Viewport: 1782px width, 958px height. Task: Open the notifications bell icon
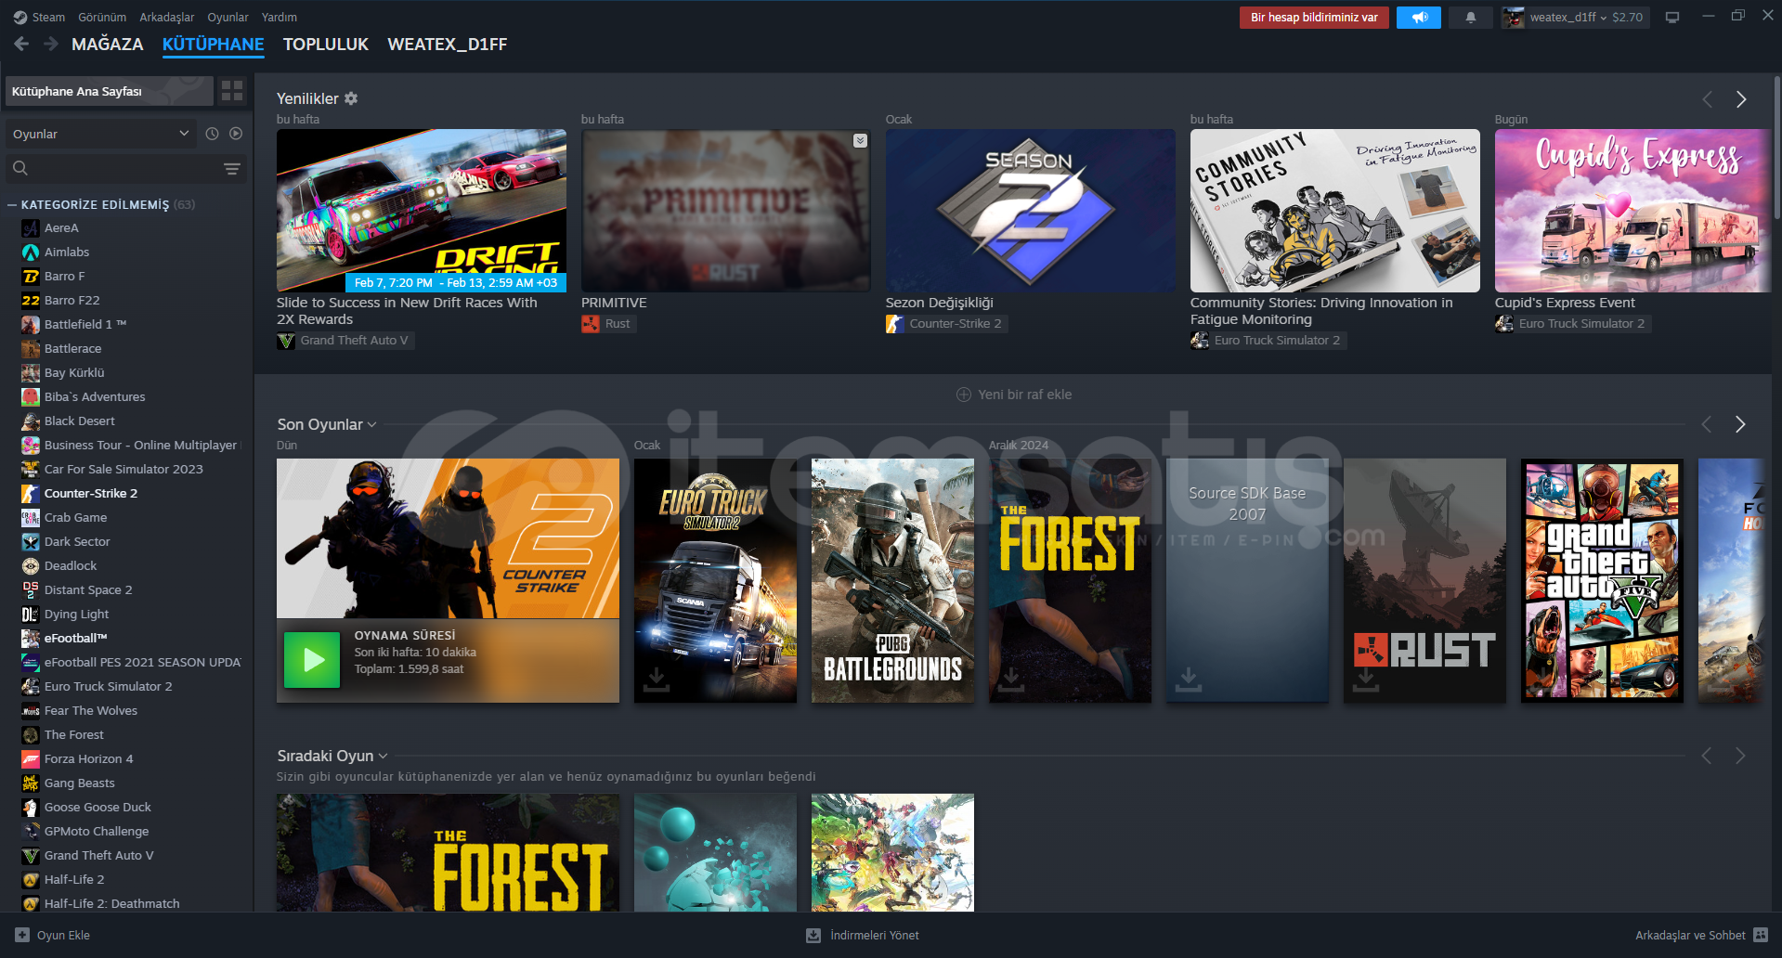tap(1471, 18)
